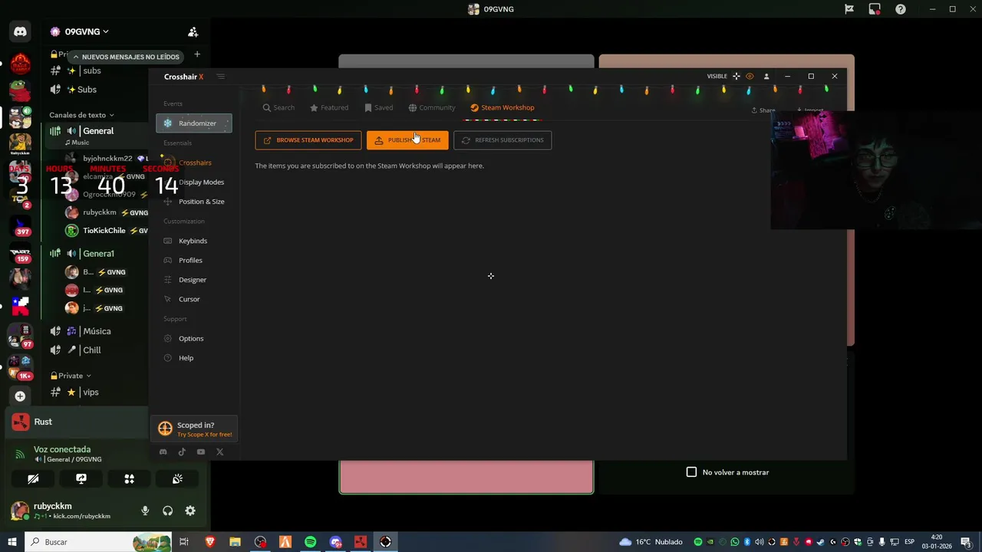Mute the Discord microphone
The image size is (982, 552).
pos(145,511)
